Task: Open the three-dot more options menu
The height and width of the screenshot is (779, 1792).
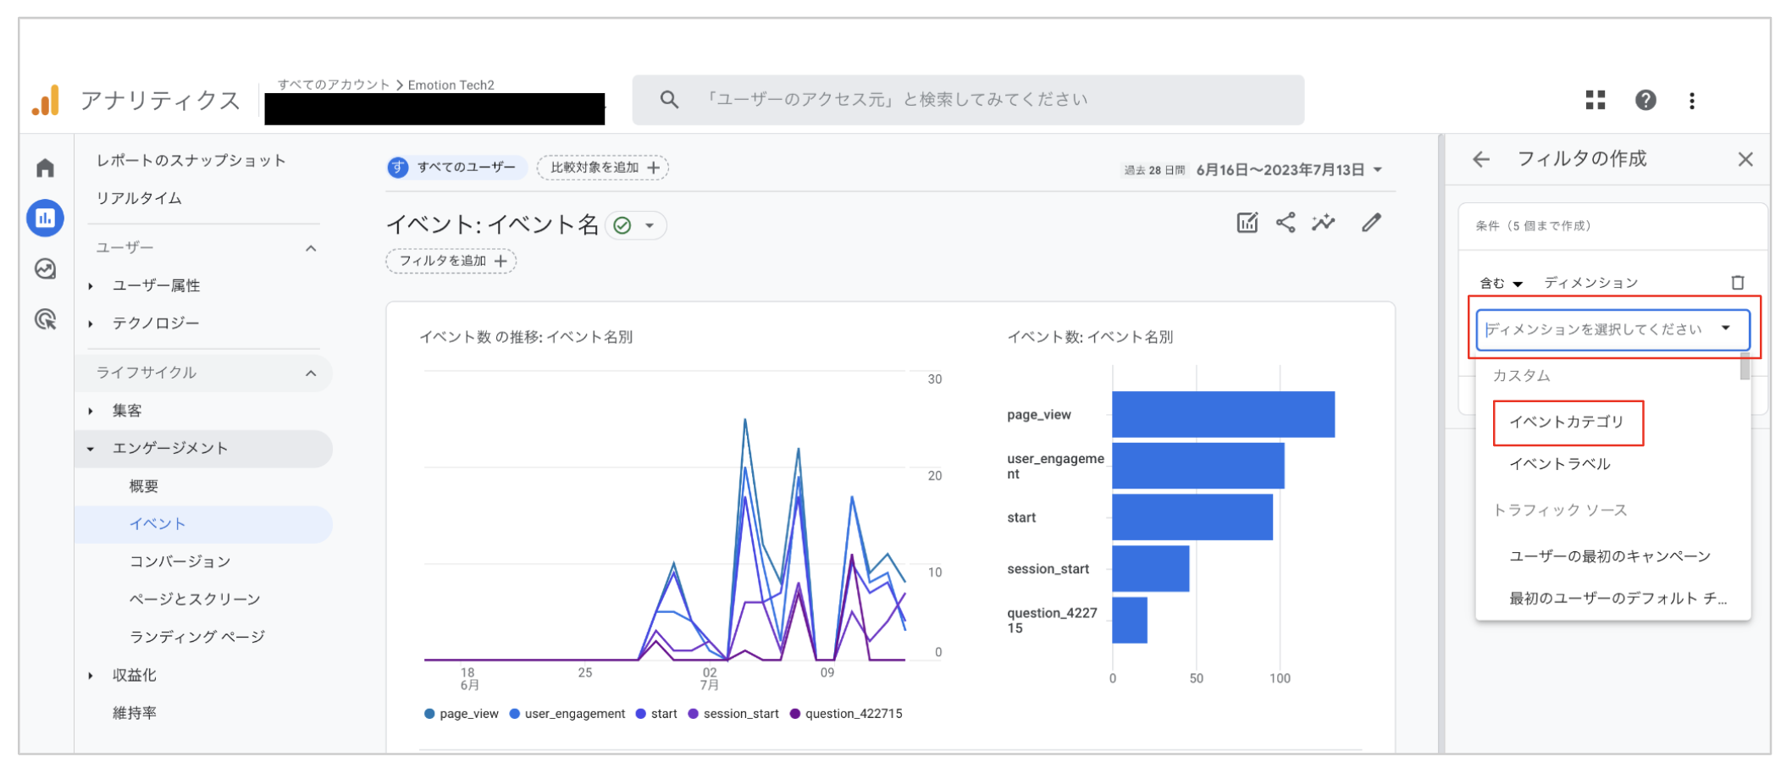Action: [x=1692, y=101]
